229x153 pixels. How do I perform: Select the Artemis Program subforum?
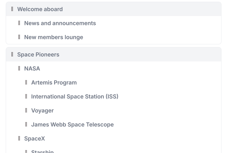point(54,83)
